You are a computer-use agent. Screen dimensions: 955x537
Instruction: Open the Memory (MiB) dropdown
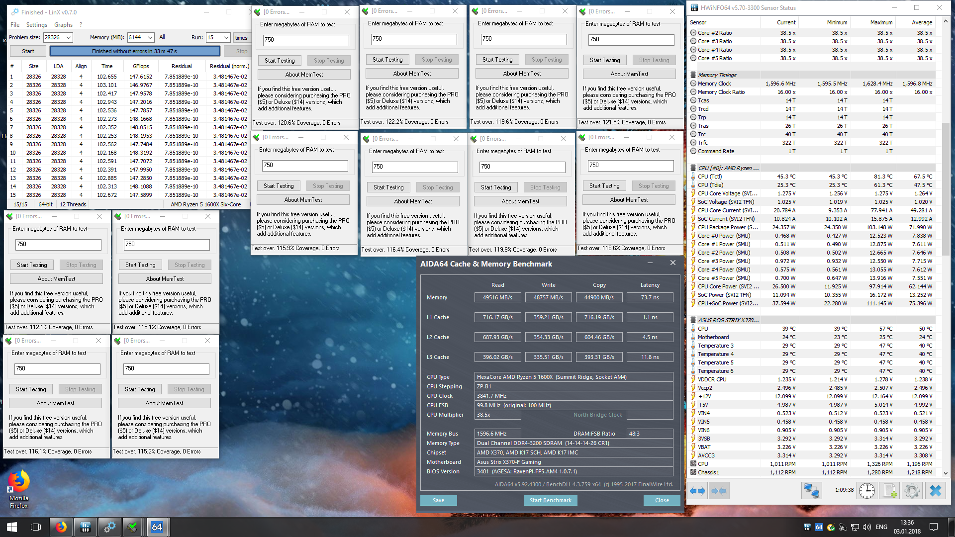pos(151,38)
